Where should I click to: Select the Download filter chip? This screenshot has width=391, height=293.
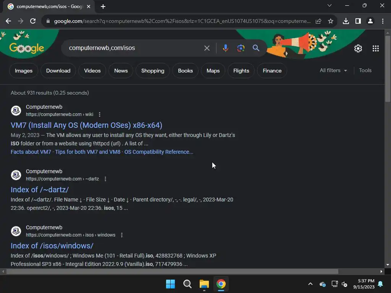coord(58,71)
